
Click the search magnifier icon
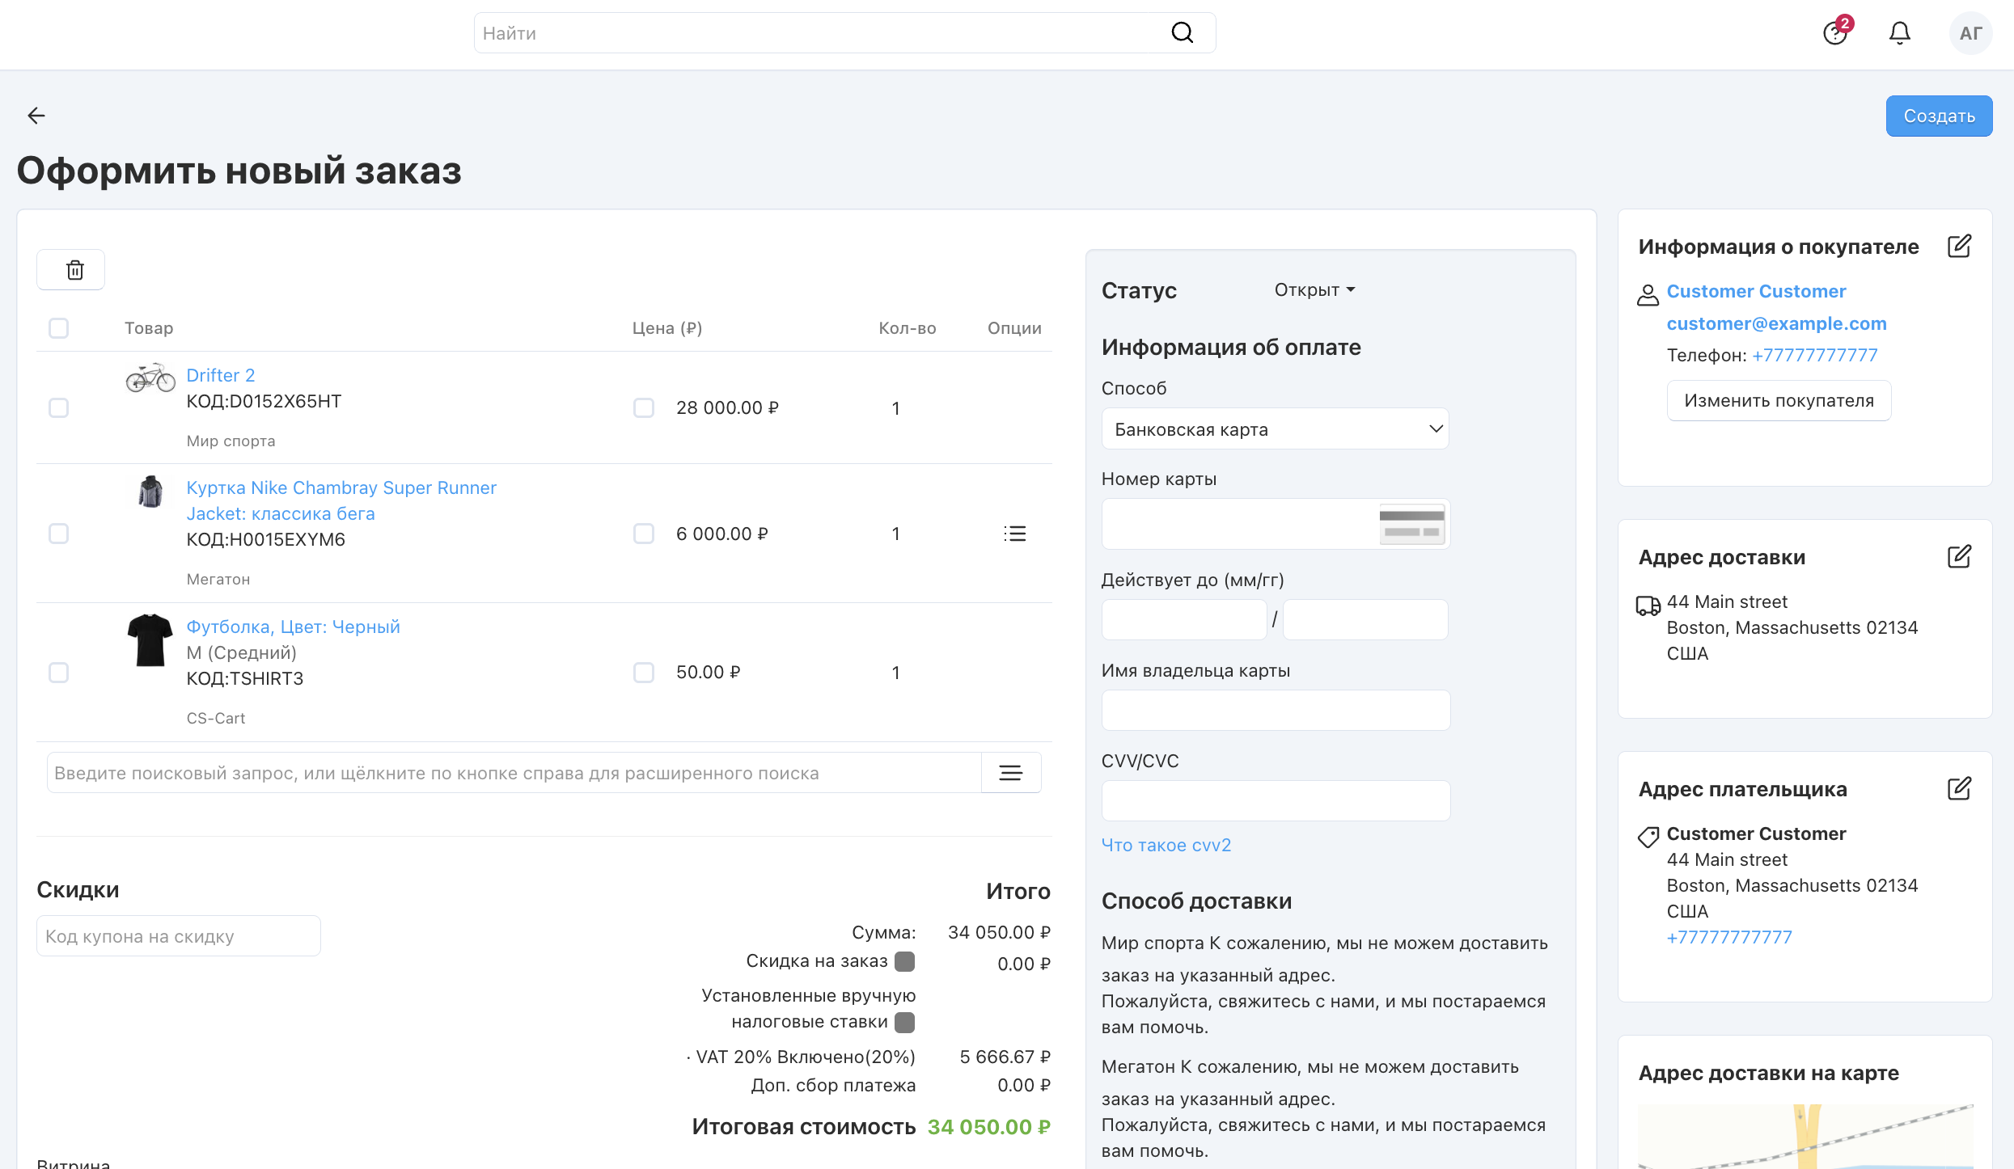1182,33
